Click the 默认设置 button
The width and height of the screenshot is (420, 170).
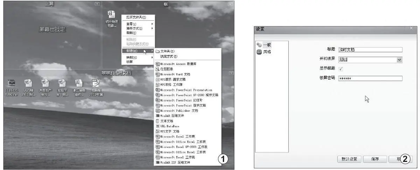349,159
